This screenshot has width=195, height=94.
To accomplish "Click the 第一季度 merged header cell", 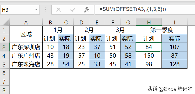I will click(x=162, y=30).
